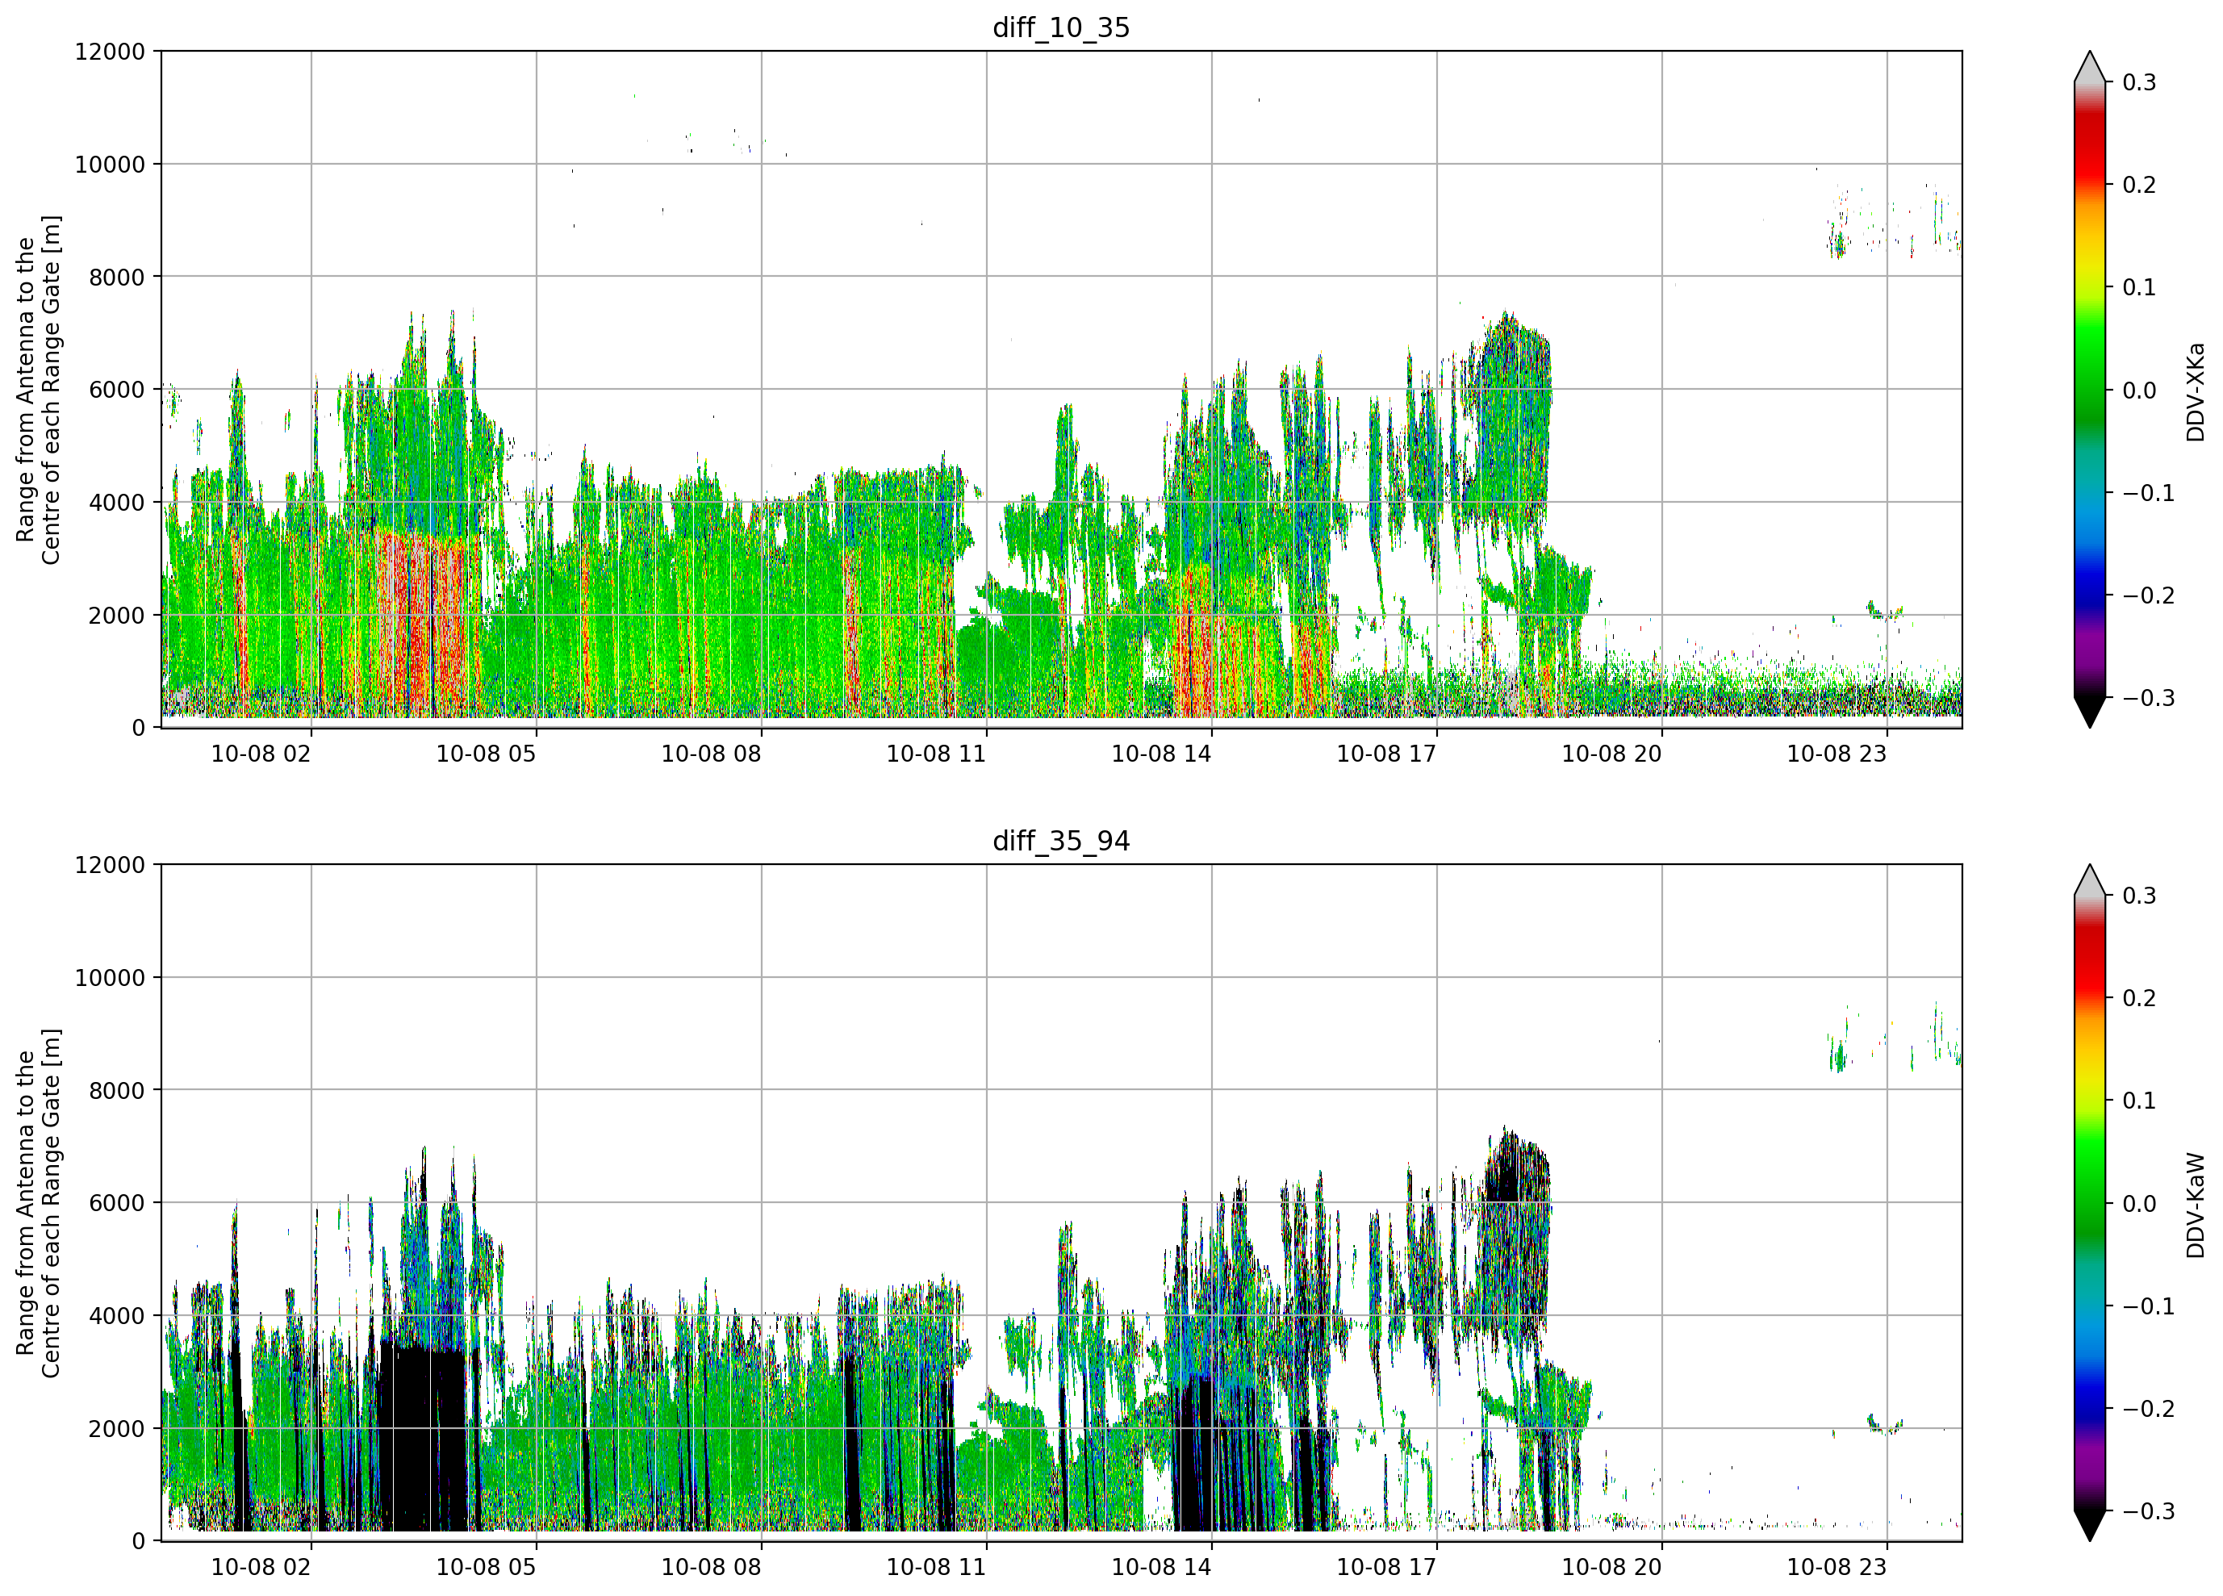Click the −0.2 tick on DDV-KaW colorbar
2223x1596 pixels.
pyautogui.click(x=2149, y=1409)
